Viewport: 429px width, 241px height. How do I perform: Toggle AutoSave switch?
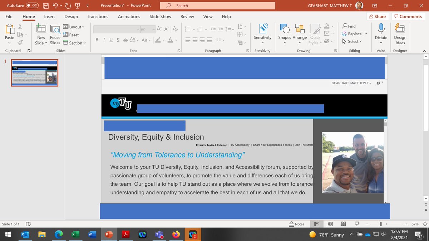[33, 6]
